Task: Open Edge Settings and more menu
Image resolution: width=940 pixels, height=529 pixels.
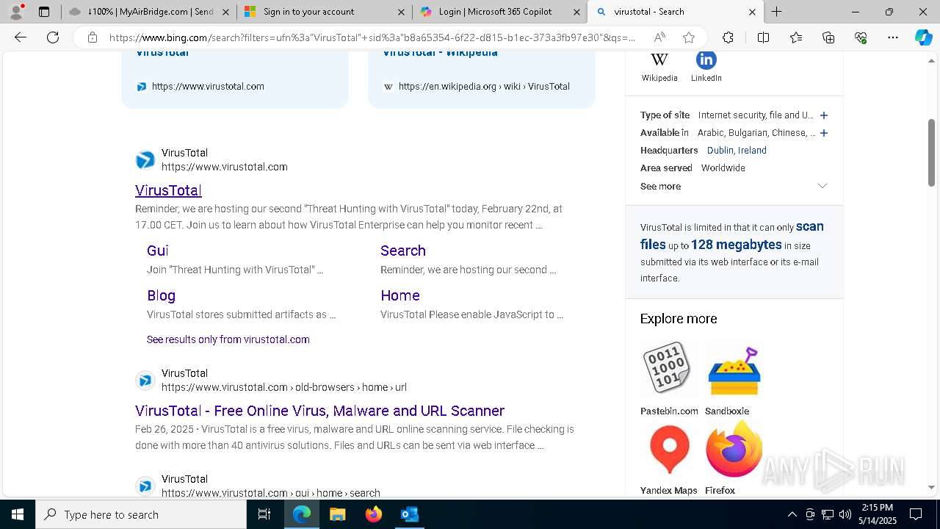Action: point(893,37)
